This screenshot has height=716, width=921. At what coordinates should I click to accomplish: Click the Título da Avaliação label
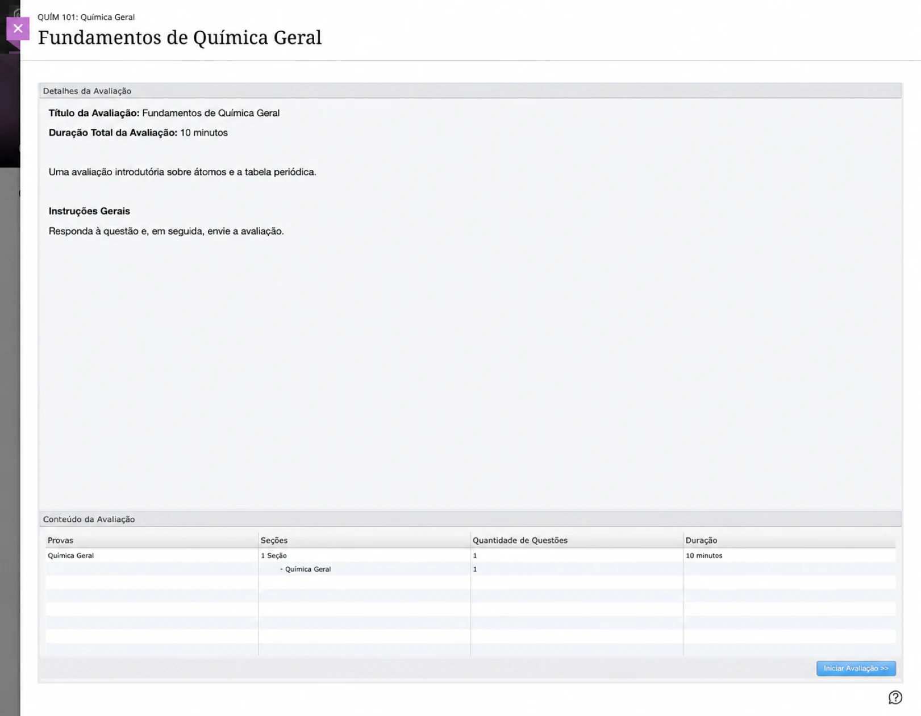94,113
